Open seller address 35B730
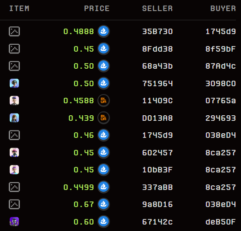The width and height of the screenshot is (241, 231). tap(157, 31)
